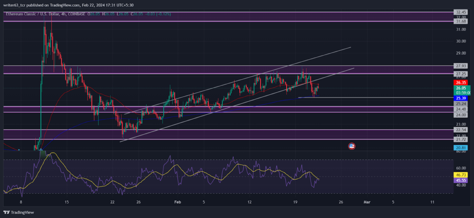Click the 11 date label on time axis

click(432, 202)
